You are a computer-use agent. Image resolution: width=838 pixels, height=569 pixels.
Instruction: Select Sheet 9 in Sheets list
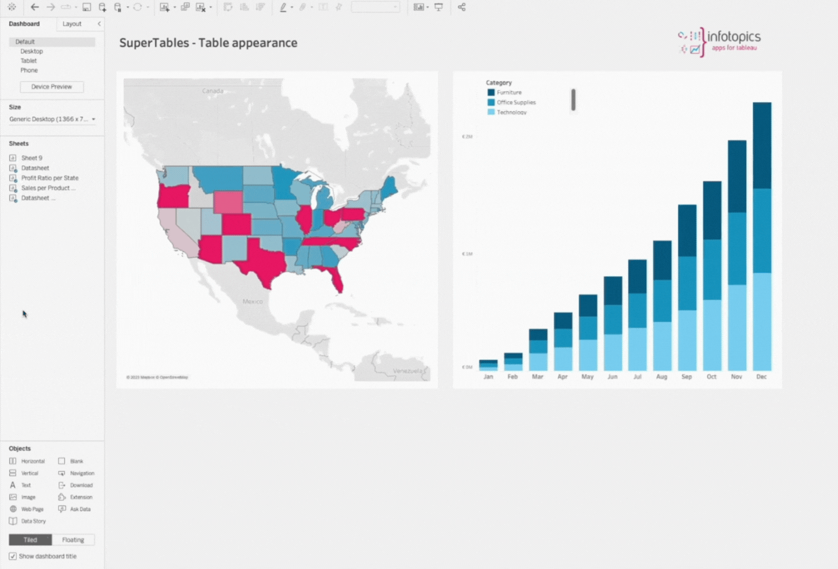click(x=32, y=158)
